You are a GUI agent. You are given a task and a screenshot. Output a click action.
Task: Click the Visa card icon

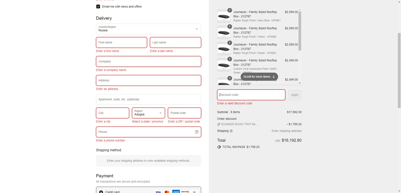[158, 192]
